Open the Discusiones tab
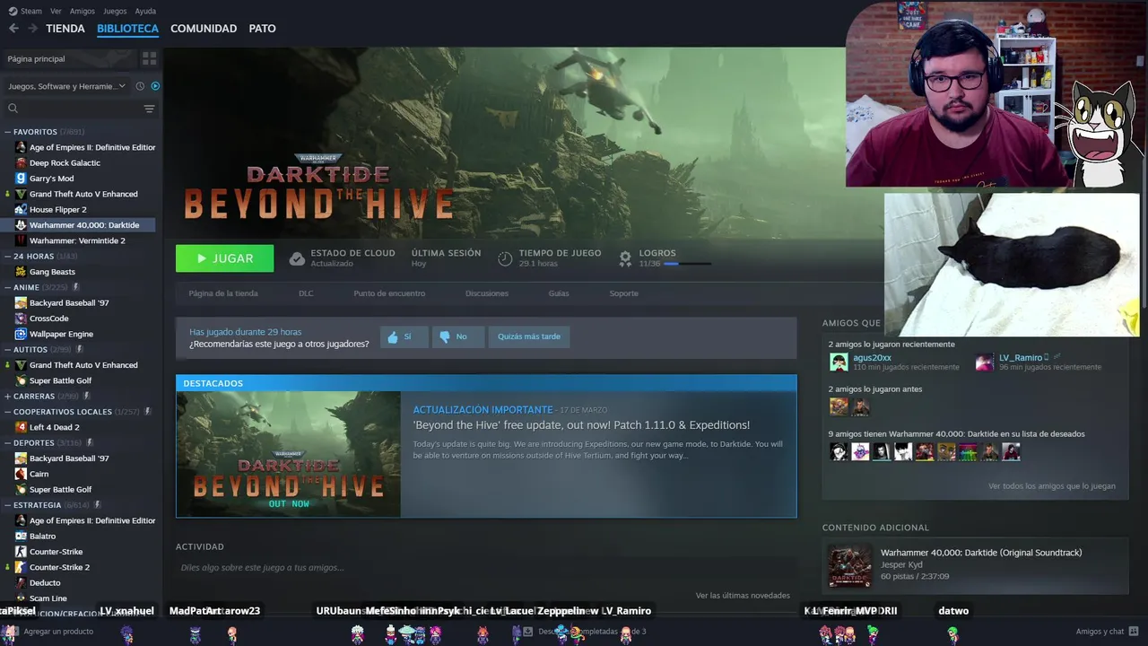 tap(487, 293)
